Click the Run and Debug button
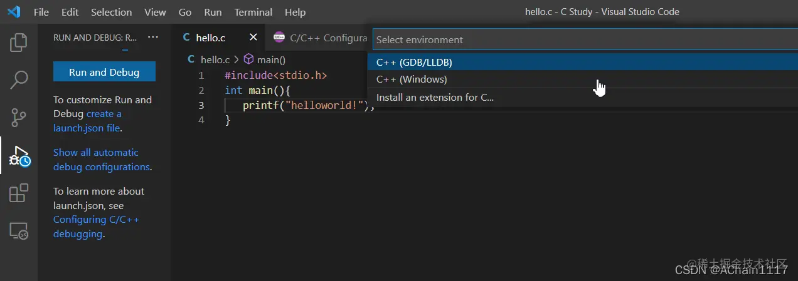Image resolution: width=798 pixels, height=281 pixels. click(104, 72)
